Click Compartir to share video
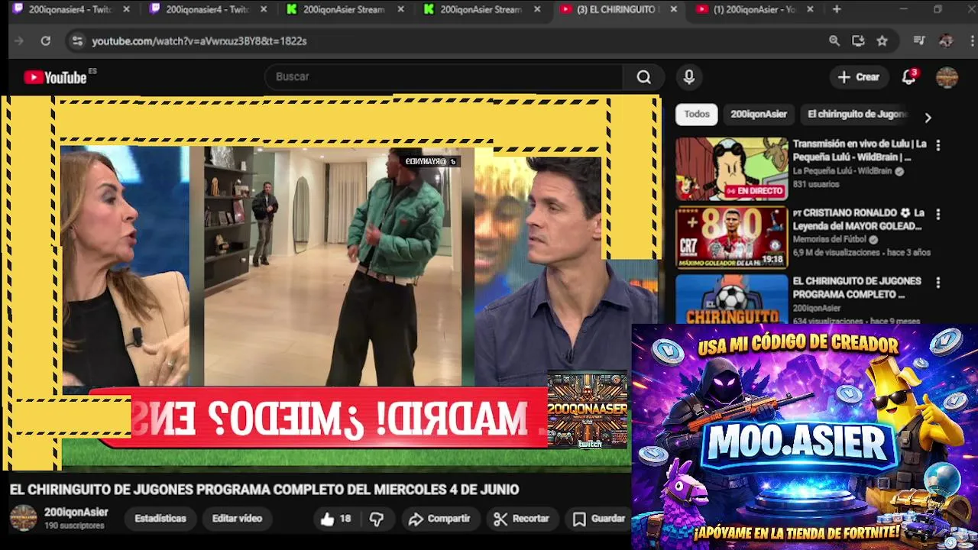Viewport: 978px width, 550px height. 439,519
